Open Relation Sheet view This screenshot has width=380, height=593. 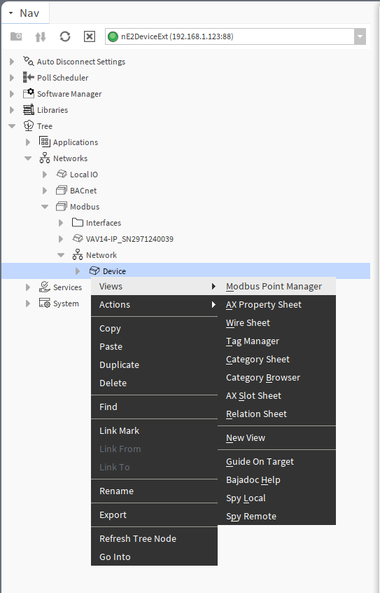[x=276, y=414]
